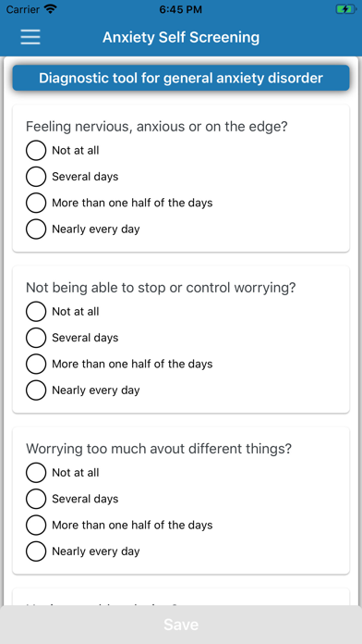Tap the Anxiety Self Screening title

point(181,37)
